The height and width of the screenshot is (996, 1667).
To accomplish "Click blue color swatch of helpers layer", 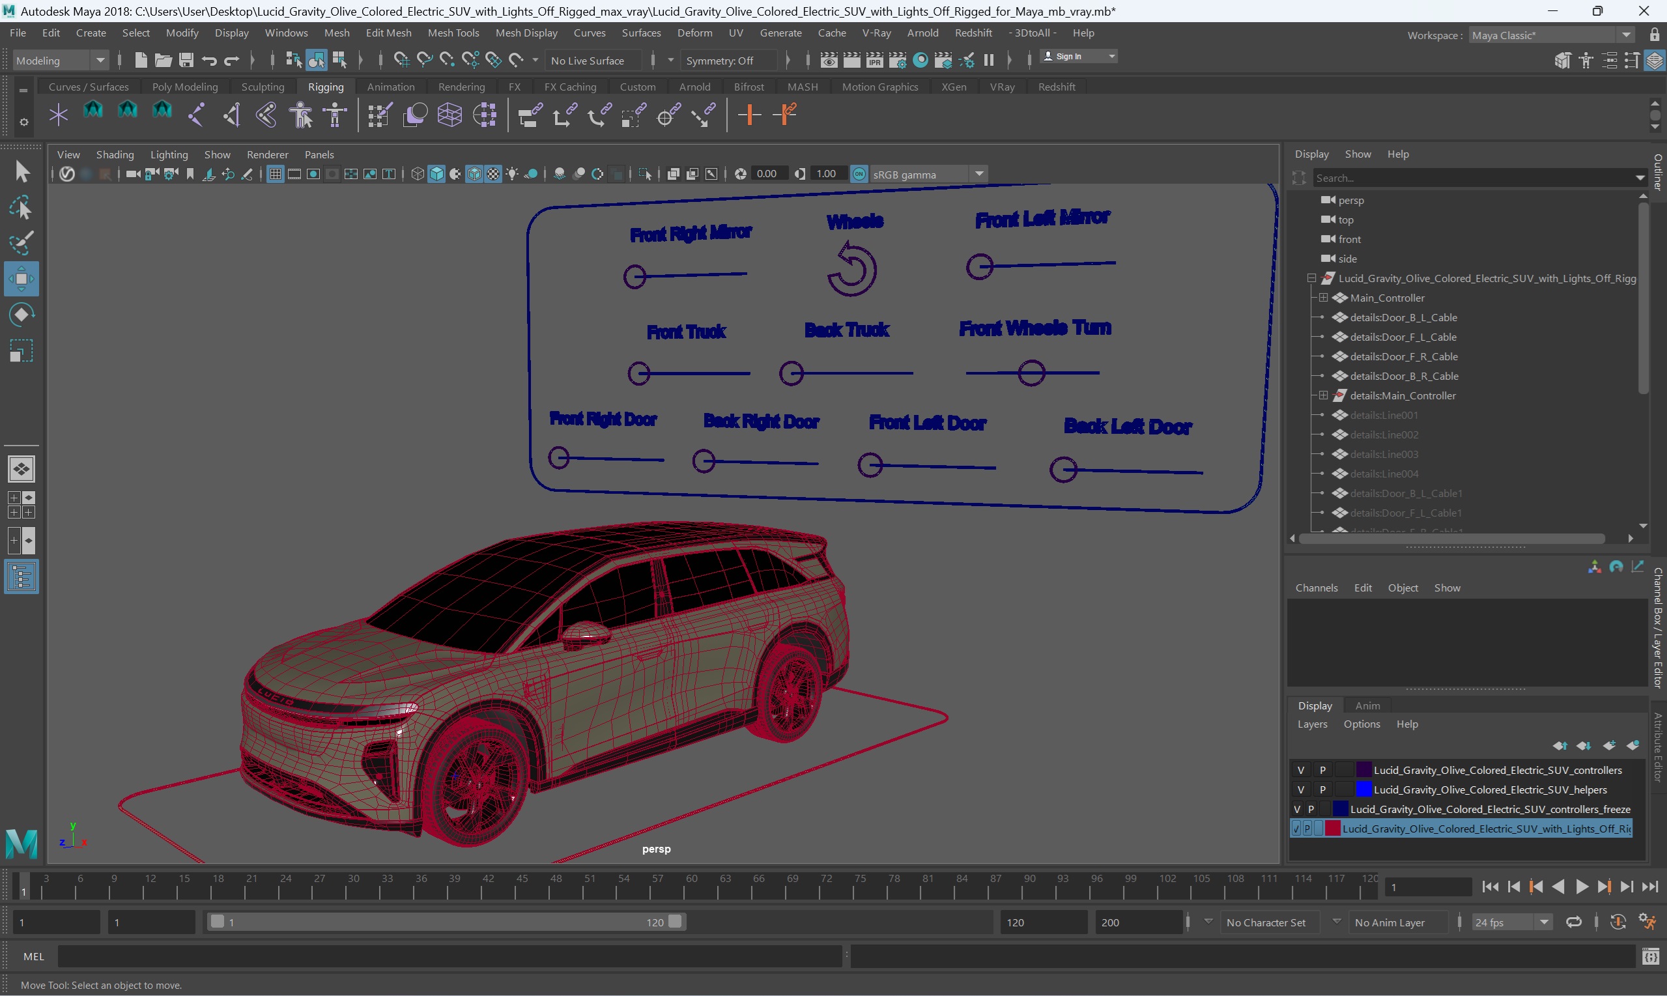I will (1363, 790).
